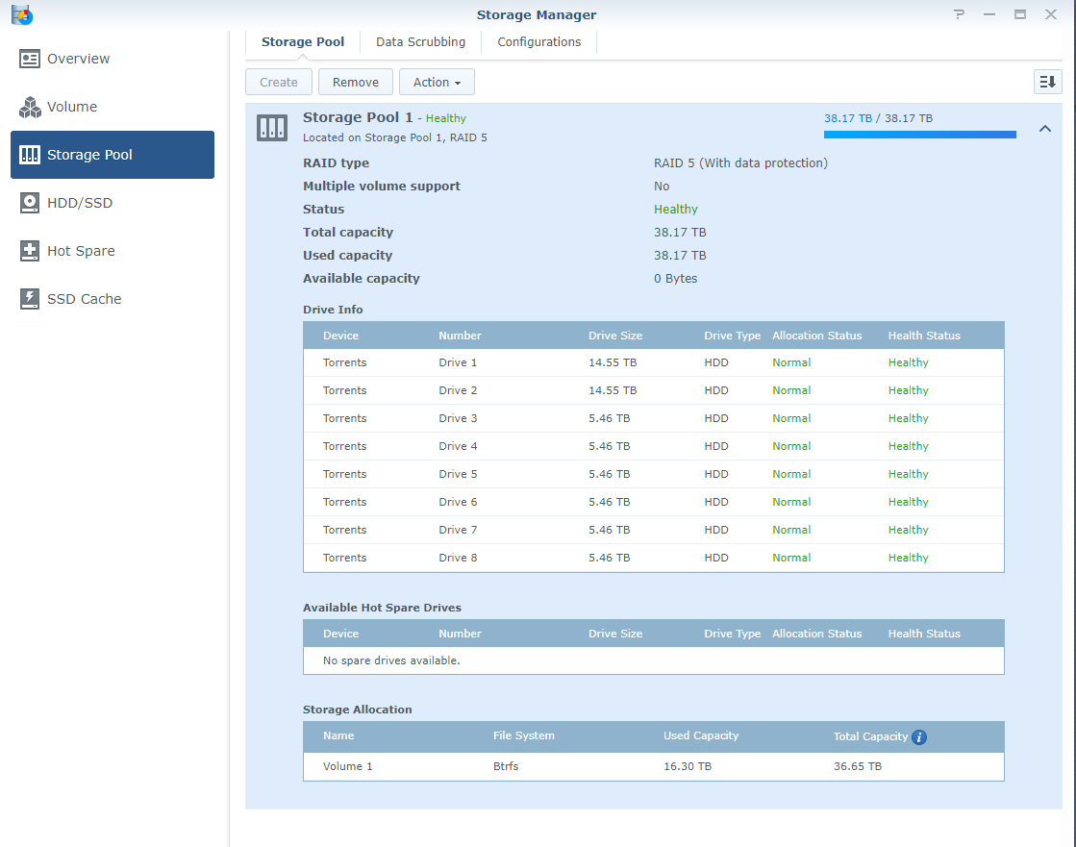Open the Configurations tab

click(x=538, y=41)
